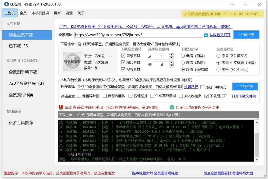Click log line with ID 10384831
The image size is (268, 179).
[x=150, y=127]
